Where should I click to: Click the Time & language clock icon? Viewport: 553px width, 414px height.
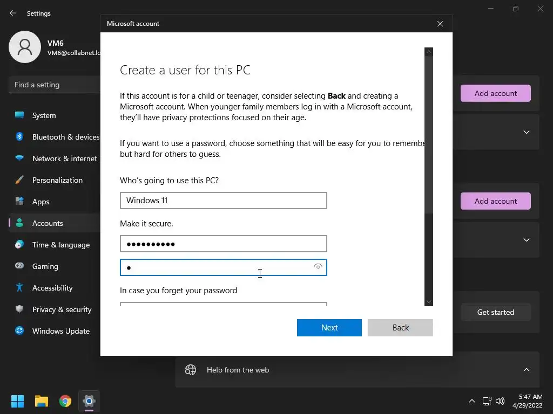click(x=19, y=244)
